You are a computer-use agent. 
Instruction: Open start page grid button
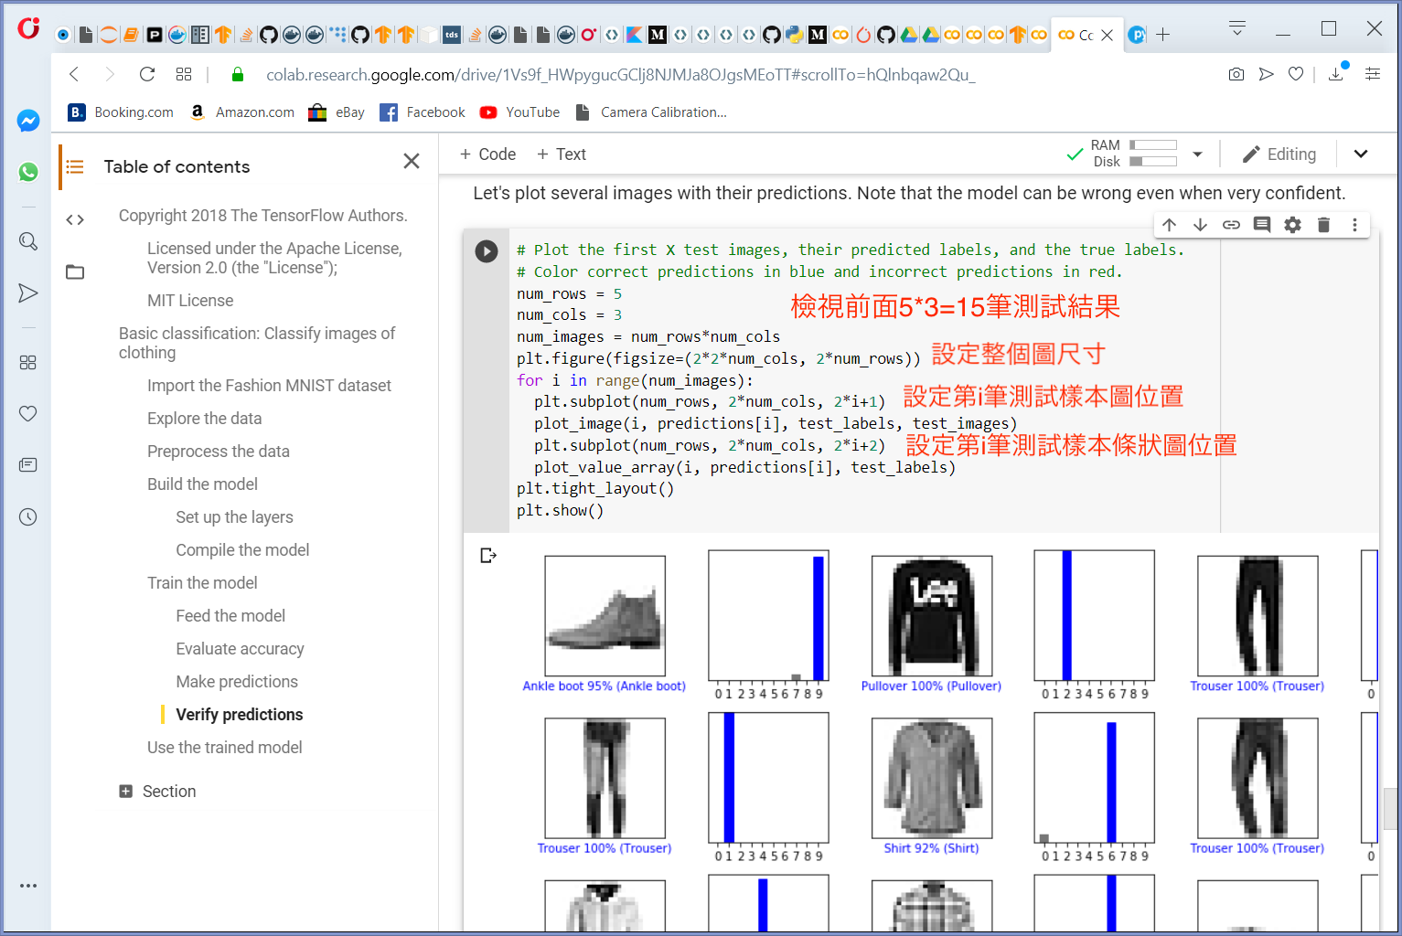[184, 74]
